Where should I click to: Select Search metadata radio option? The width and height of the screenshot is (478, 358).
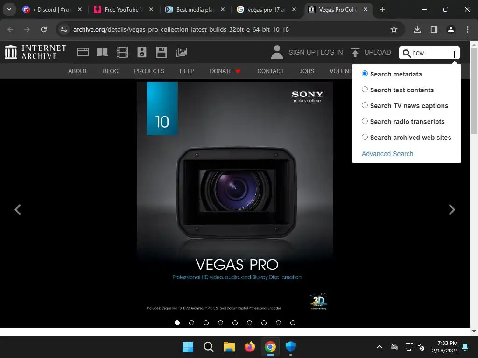pos(365,74)
